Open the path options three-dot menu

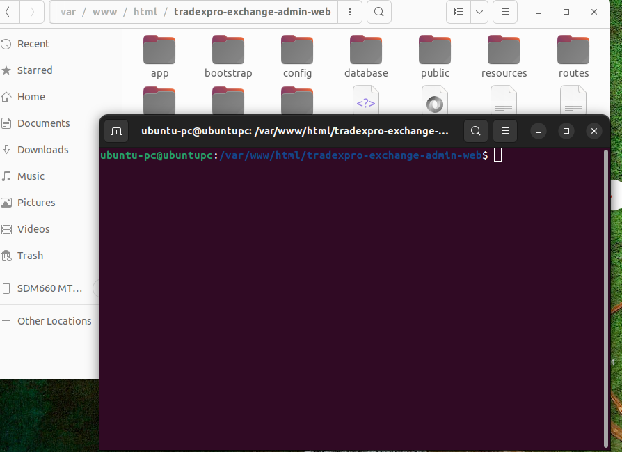(350, 12)
